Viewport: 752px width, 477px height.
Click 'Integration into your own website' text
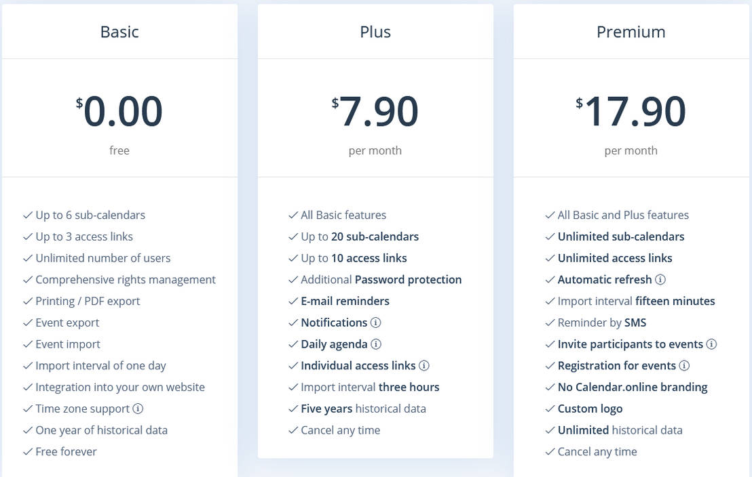(x=120, y=387)
